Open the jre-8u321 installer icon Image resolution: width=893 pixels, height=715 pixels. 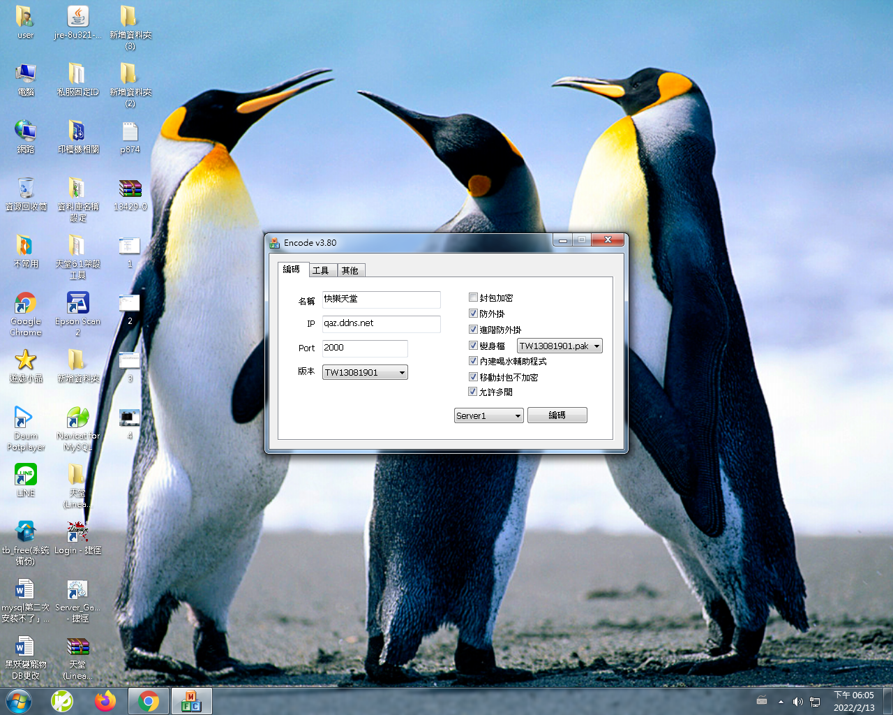(77, 22)
